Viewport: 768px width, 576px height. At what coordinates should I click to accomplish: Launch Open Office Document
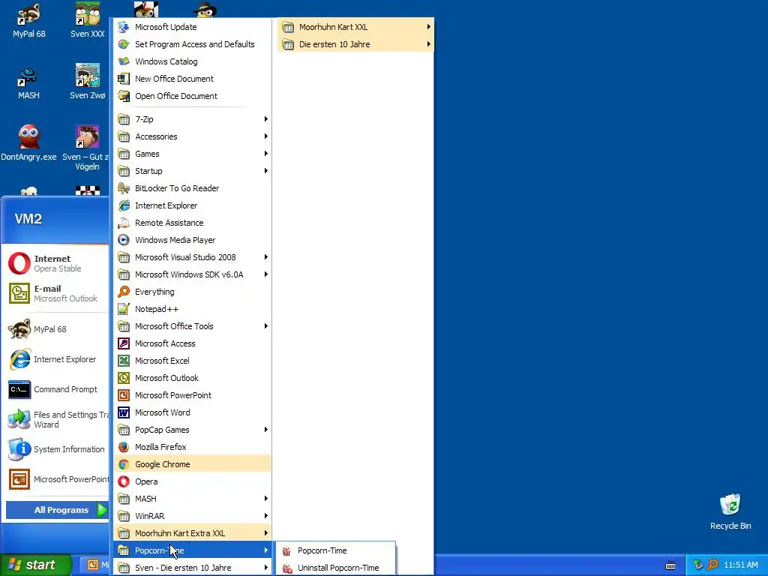[193, 96]
